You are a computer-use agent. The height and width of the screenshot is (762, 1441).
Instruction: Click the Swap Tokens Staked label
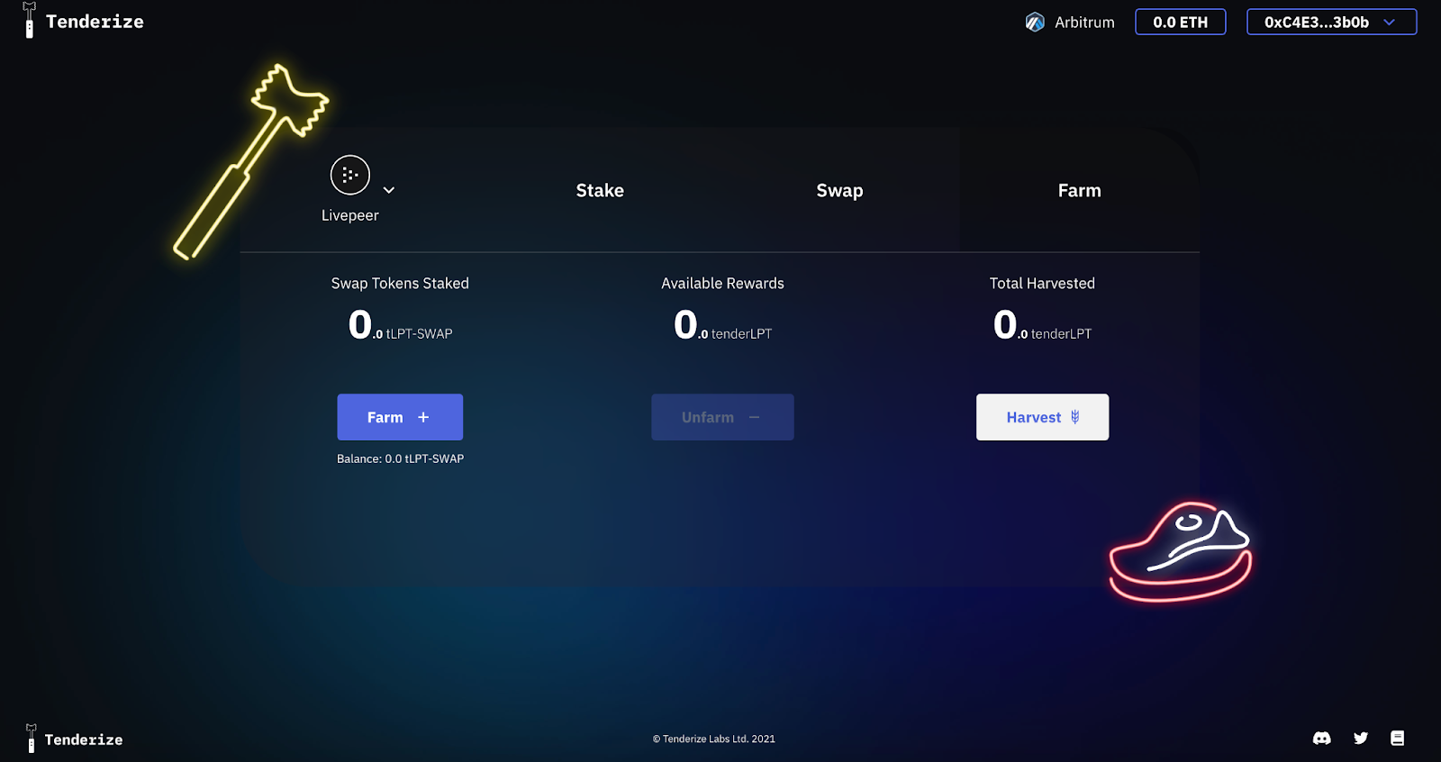[x=400, y=283]
